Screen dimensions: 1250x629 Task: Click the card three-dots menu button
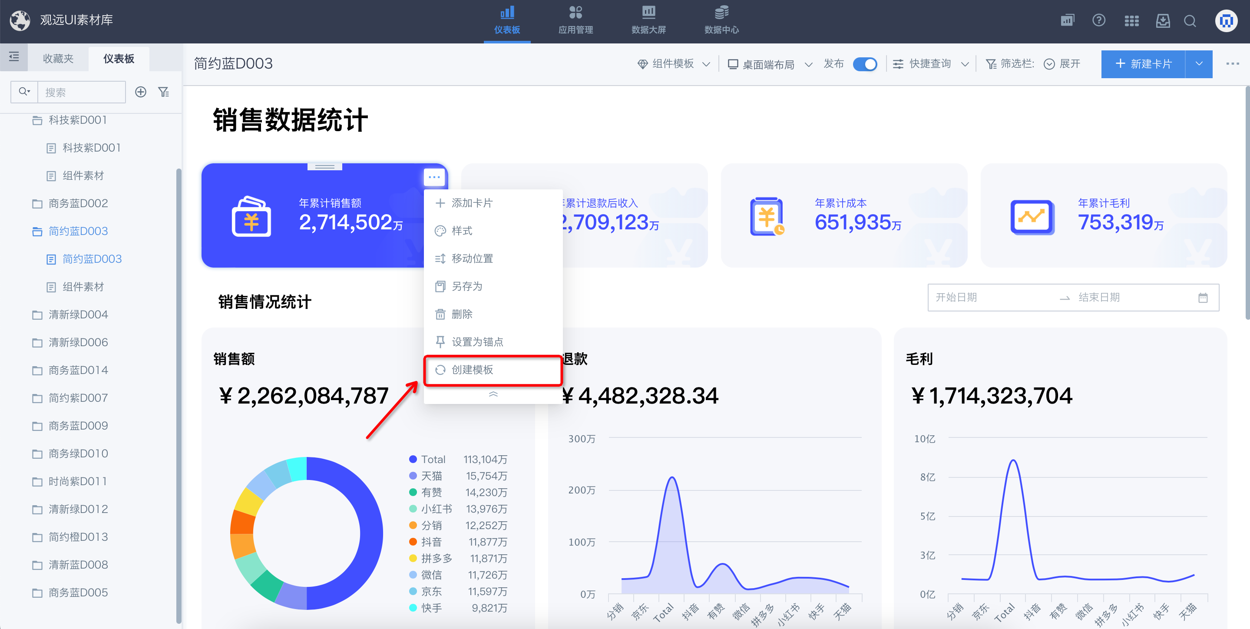click(434, 177)
